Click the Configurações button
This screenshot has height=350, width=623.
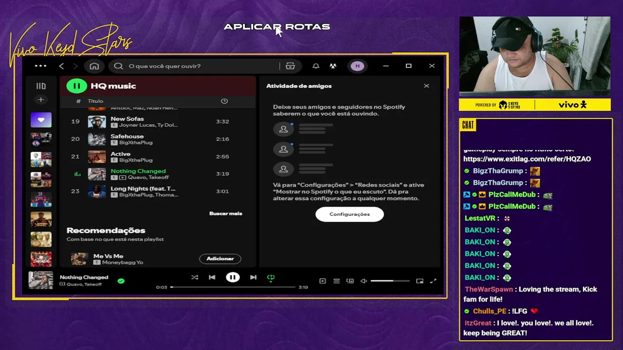click(349, 214)
